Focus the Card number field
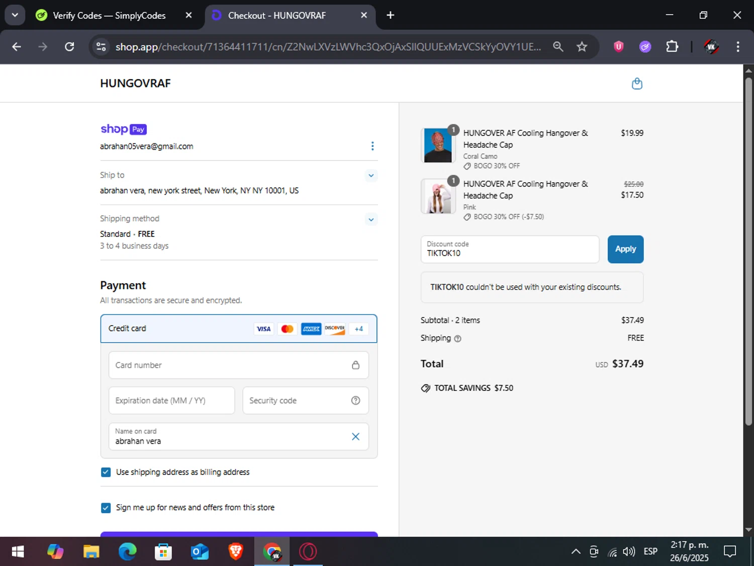Viewport: 754px width, 566px height. (239, 365)
